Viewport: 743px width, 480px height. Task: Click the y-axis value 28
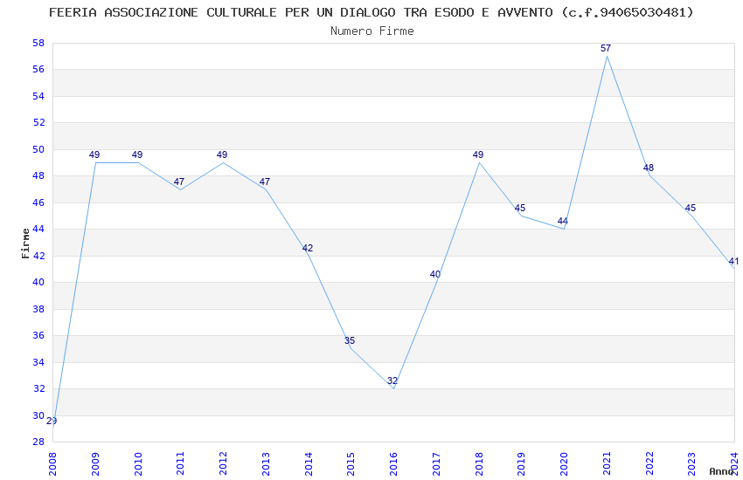[x=38, y=442]
